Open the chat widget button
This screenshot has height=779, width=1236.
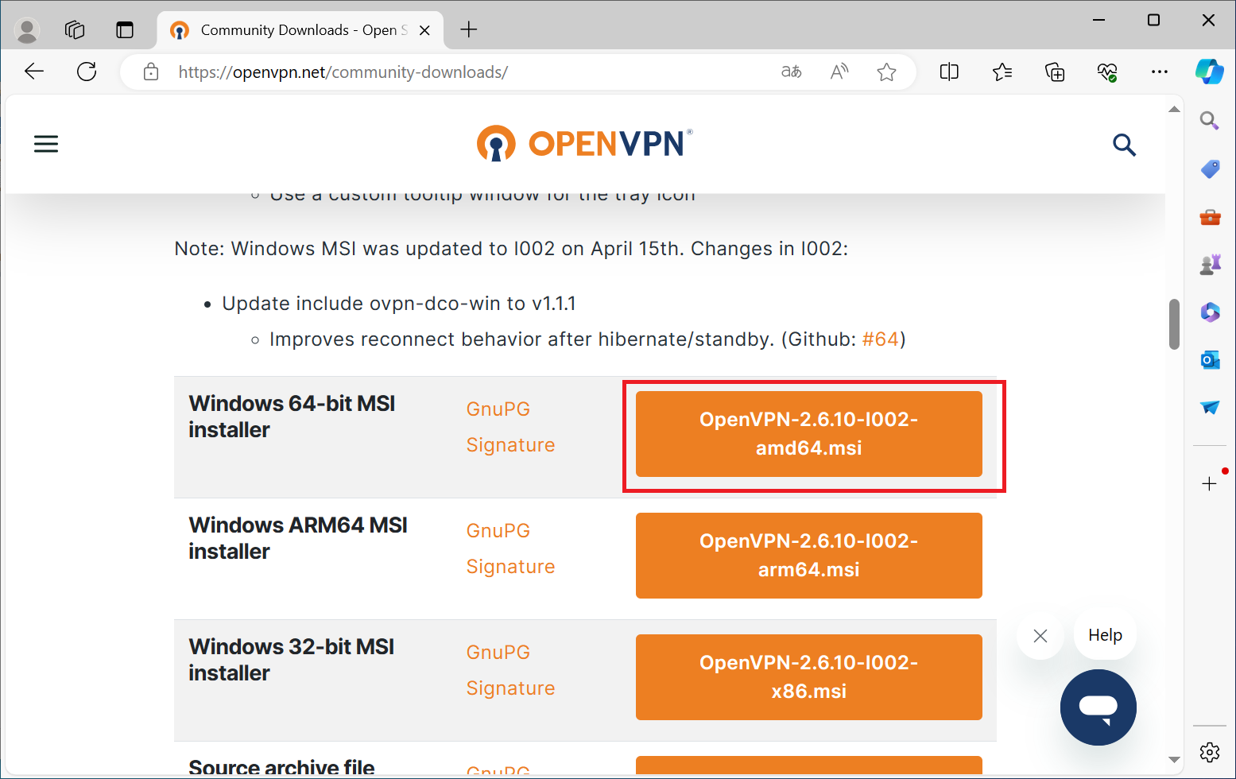[x=1098, y=707]
